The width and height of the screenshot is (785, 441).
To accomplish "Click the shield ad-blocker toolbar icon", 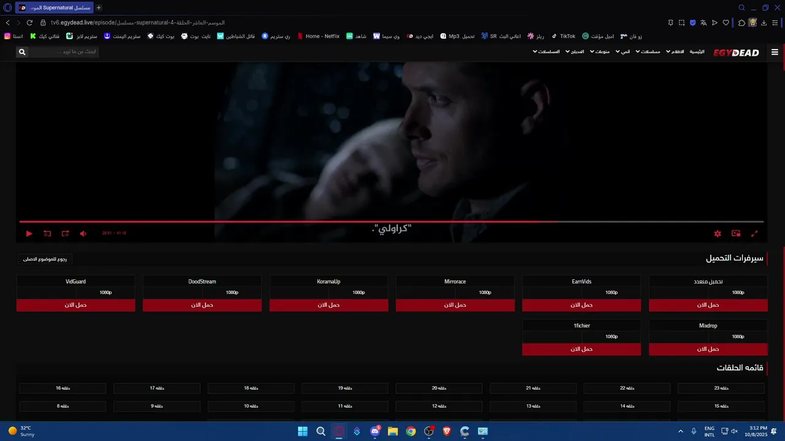I will tap(692, 23).
